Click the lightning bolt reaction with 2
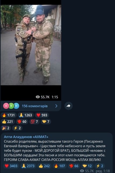This screenshot has height=173, width=115. [17, 128]
